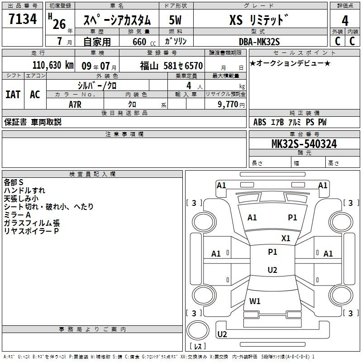
Task: Select the spare tire circle icon
Action: point(198,330)
